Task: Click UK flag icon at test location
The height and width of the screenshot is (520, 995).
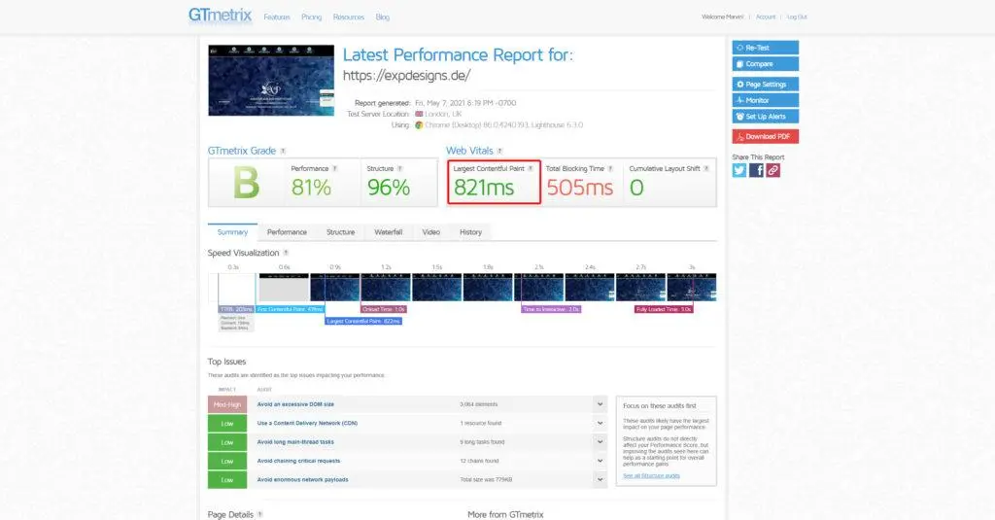Action: (x=419, y=115)
